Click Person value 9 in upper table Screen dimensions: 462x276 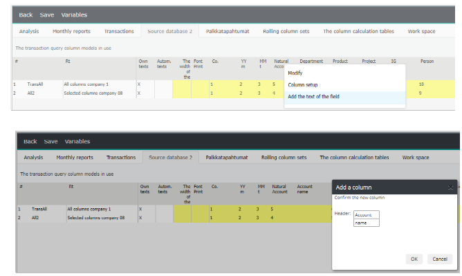click(x=421, y=93)
